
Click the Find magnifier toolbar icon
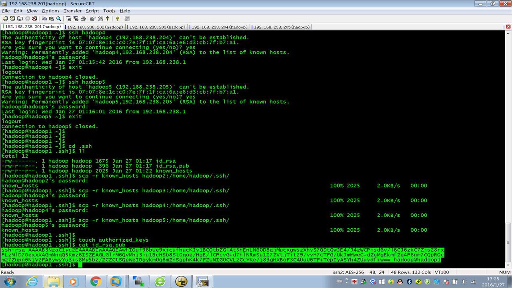(x=58, y=18)
